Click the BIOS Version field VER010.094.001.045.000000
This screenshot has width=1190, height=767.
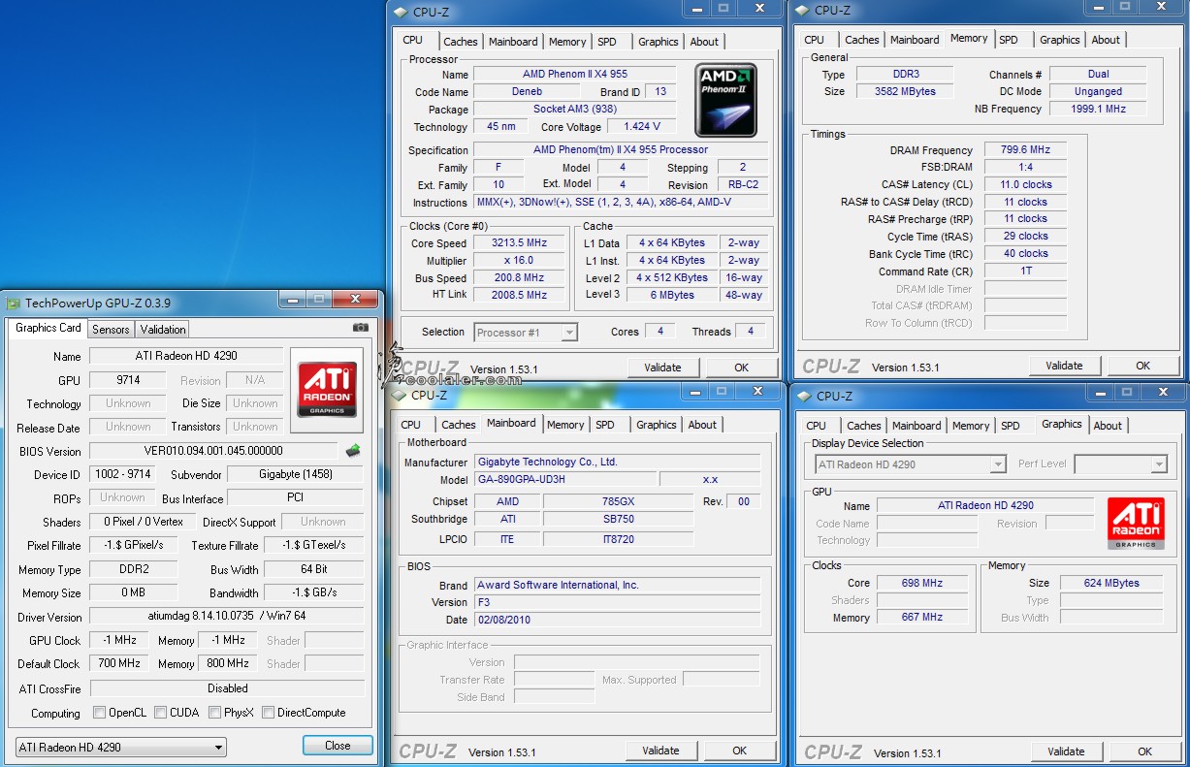click(213, 451)
